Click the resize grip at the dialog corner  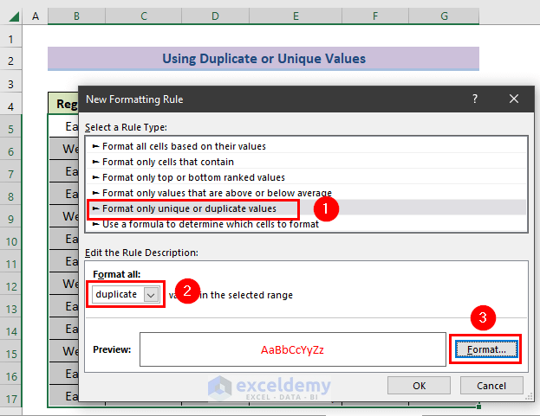529,397
